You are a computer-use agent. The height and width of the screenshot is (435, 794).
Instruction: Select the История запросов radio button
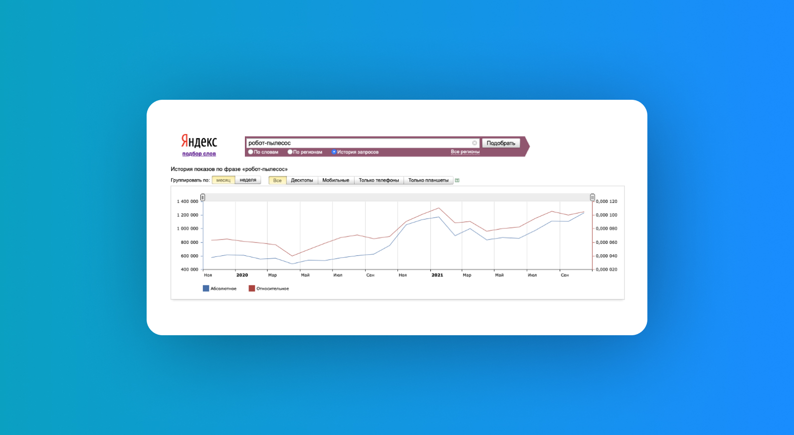(334, 152)
